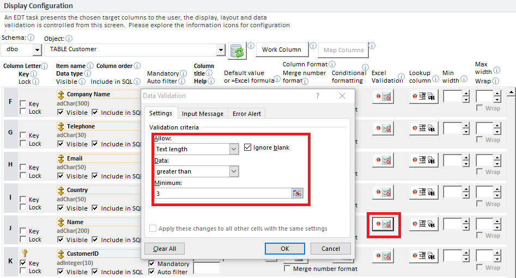Click the Minimum value input field
516x278 pixels.
click(223, 193)
